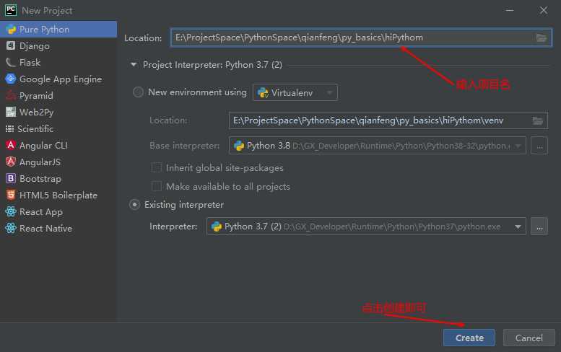The width and height of the screenshot is (561, 352).
Task: Click the Pure Python project type icon
Action: click(x=11, y=30)
